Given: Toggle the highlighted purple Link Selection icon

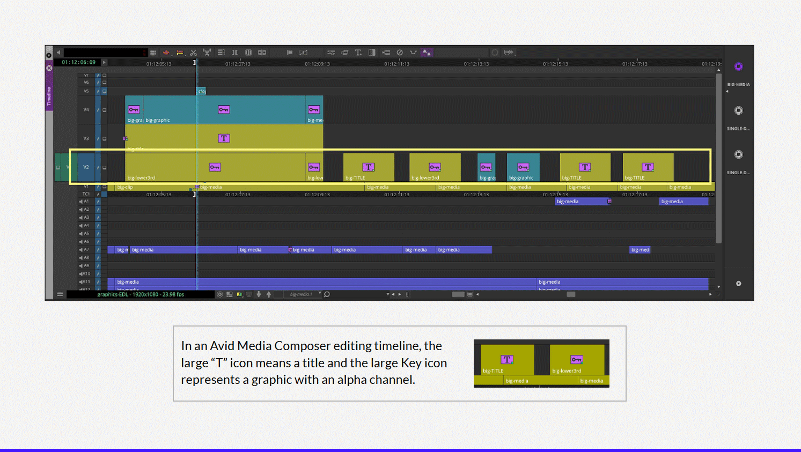Looking at the screenshot, I should tap(427, 53).
